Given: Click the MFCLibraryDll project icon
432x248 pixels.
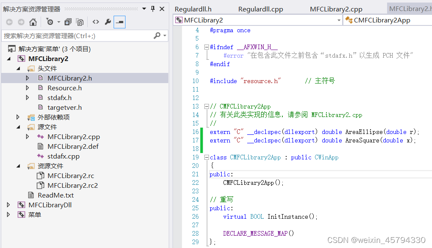Looking at the screenshot, I should [21, 205].
